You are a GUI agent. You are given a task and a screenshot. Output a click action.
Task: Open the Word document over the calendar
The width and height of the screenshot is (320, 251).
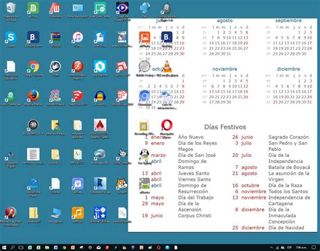point(167,95)
